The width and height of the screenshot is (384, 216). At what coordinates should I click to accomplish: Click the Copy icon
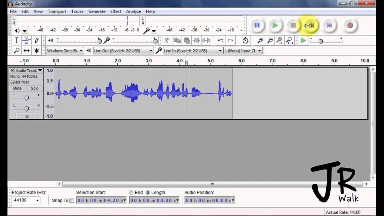click(177, 40)
